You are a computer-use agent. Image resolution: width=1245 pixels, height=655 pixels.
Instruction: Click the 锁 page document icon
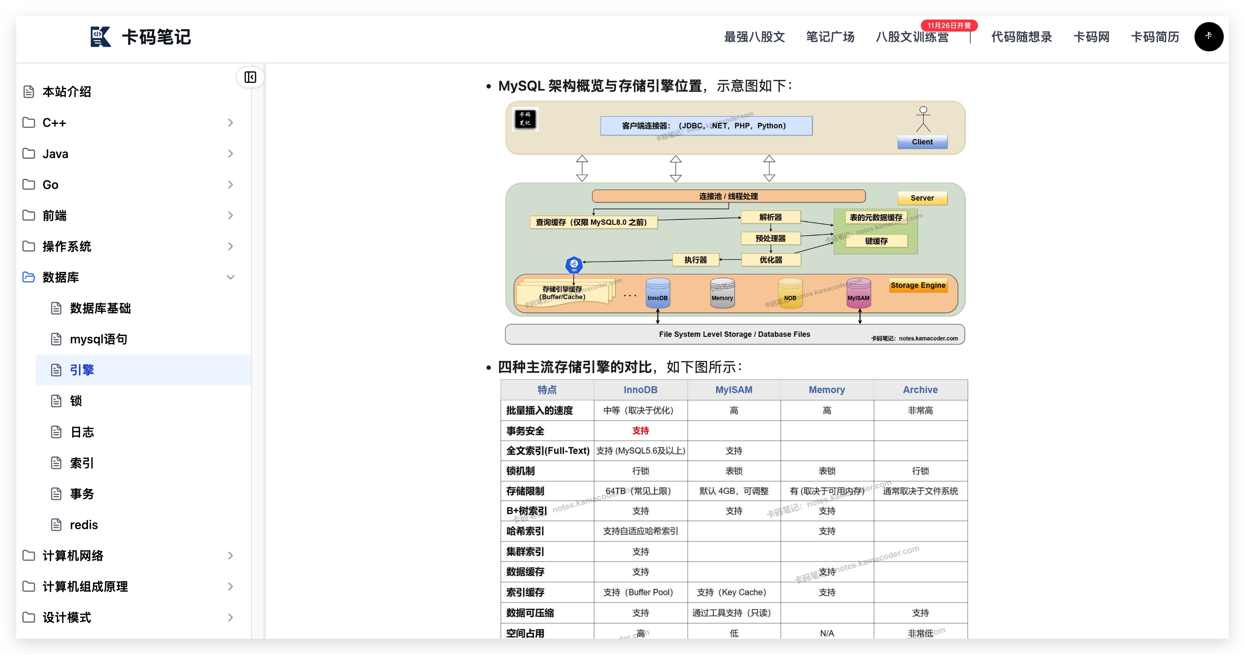tap(56, 401)
